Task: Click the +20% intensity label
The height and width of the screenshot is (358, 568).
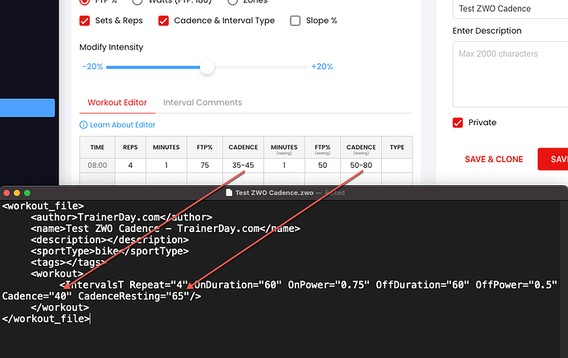Action: pos(322,67)
